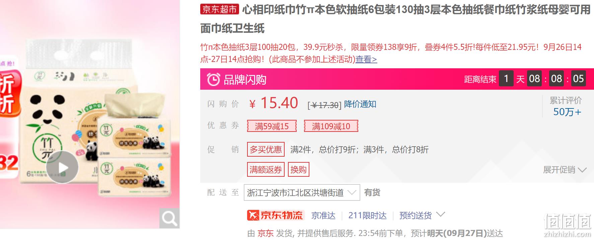
Task: Click the alarm clock icon beside 品牌闪购
Action: point(213,80)
